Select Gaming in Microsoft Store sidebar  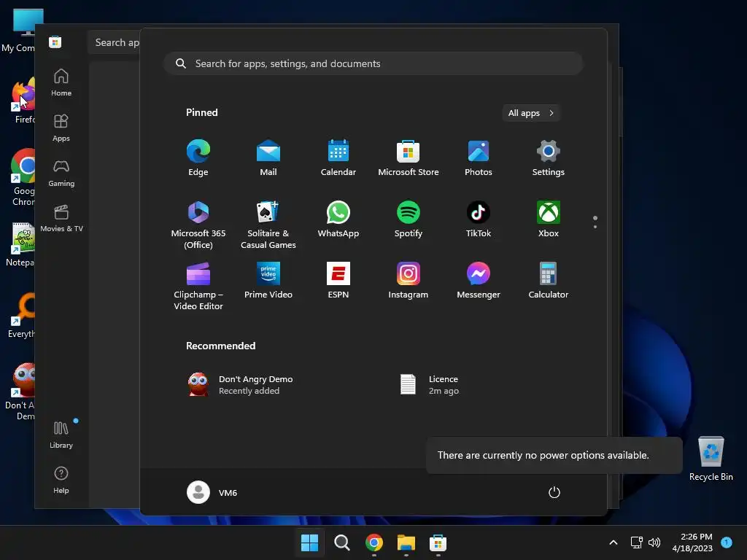point(61,173)
